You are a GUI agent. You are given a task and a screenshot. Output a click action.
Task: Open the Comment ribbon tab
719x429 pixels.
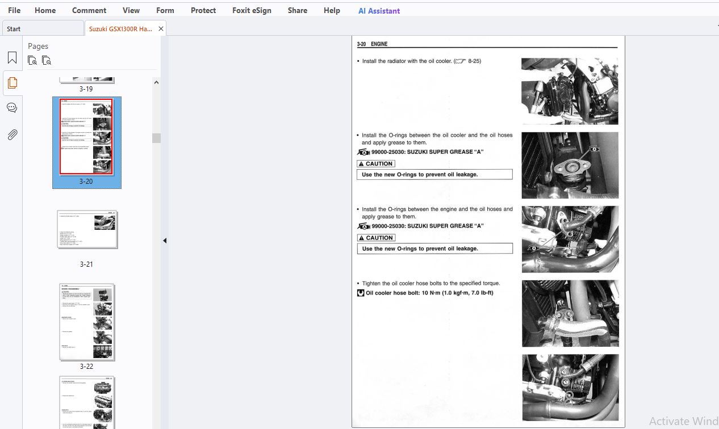[89, 10]
